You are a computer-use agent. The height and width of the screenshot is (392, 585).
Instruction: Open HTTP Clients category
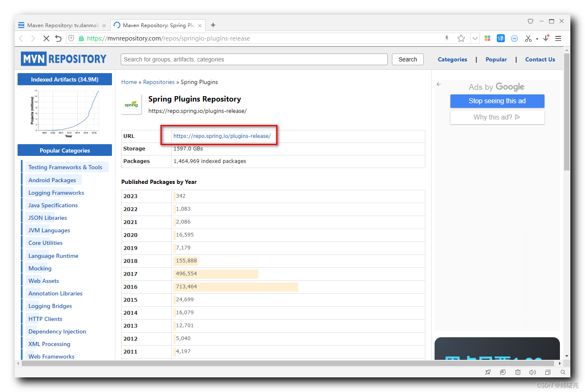click(x=45, y=319)
